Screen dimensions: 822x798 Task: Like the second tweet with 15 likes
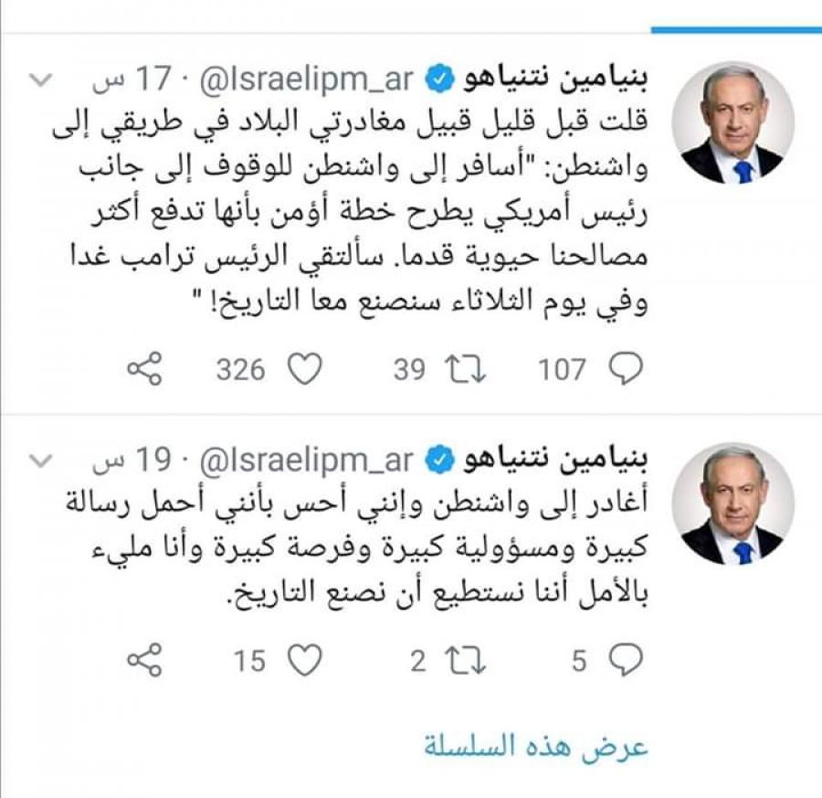coord(305,661)
